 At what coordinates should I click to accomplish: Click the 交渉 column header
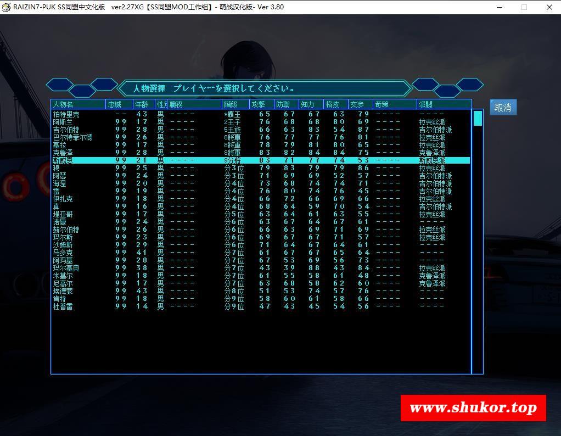[360, 104]
